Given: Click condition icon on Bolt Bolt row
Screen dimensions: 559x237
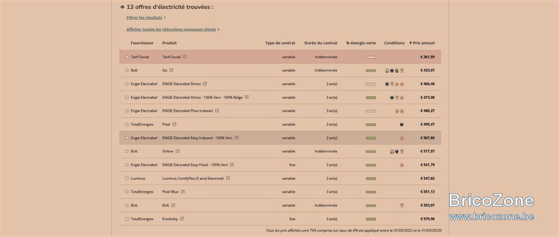Looking at the screenshot, I should click(x=402, y=205).
